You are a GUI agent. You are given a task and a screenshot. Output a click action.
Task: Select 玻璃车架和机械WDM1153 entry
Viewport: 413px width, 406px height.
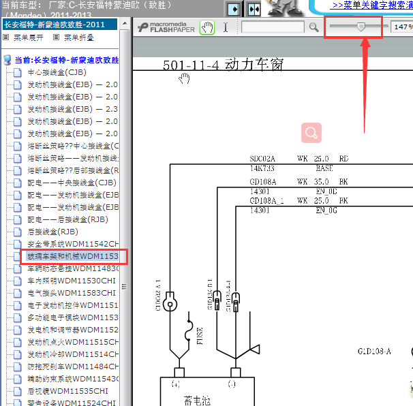click(x=73, y=256)
